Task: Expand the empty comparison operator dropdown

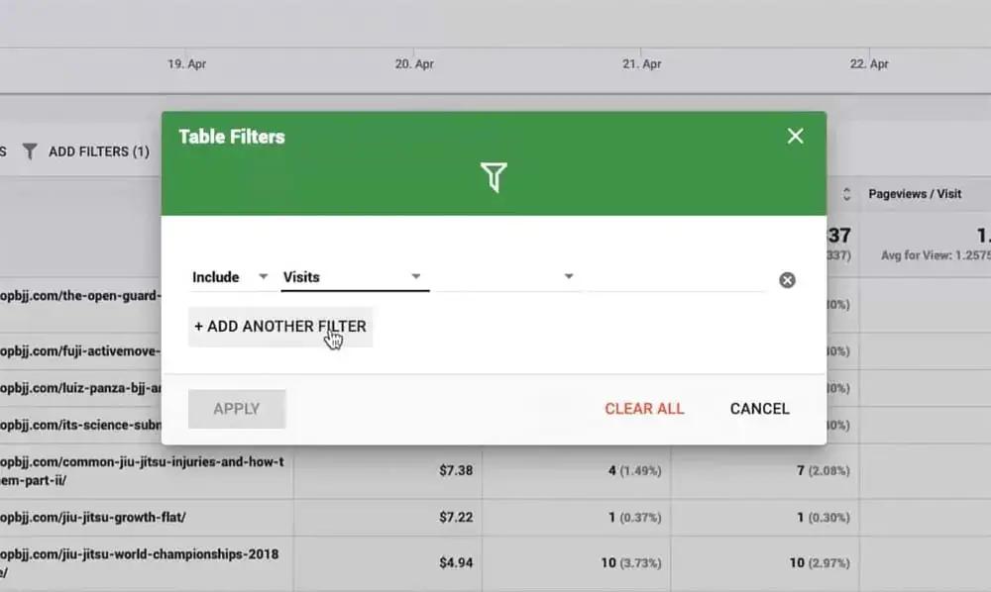Action: tap(507, 277)
